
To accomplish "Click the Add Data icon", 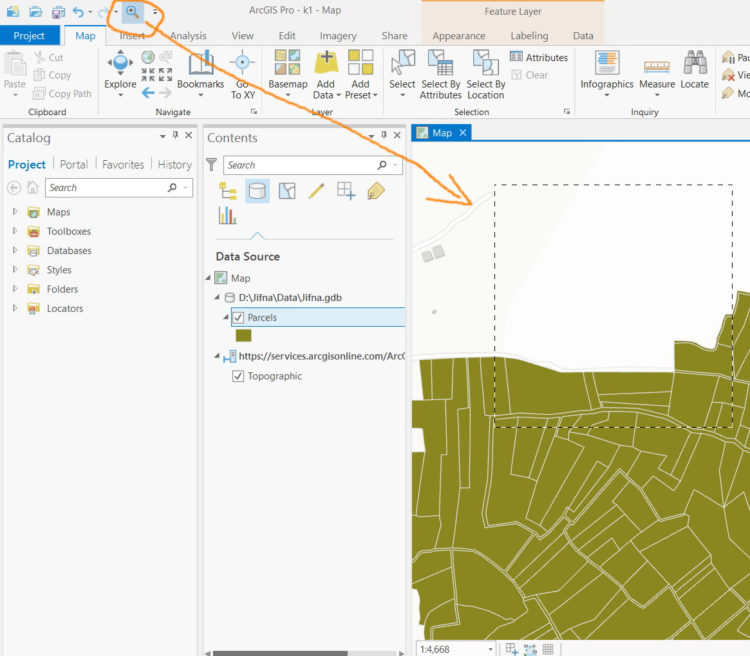I will point(325,62).
